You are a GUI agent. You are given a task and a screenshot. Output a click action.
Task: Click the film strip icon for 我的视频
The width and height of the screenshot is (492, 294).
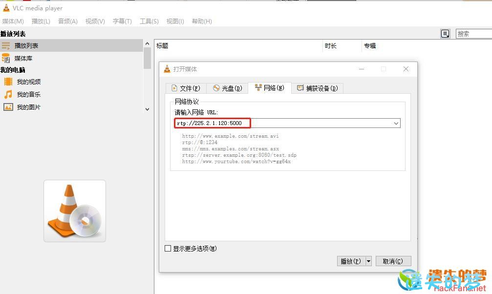pos(8,82)
